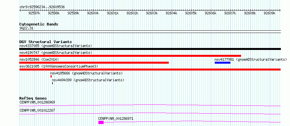The width and height of the screenshot is (290, 126).
Task: Click CENPP|NM_001286971 gene label
Action: point(116,118)
